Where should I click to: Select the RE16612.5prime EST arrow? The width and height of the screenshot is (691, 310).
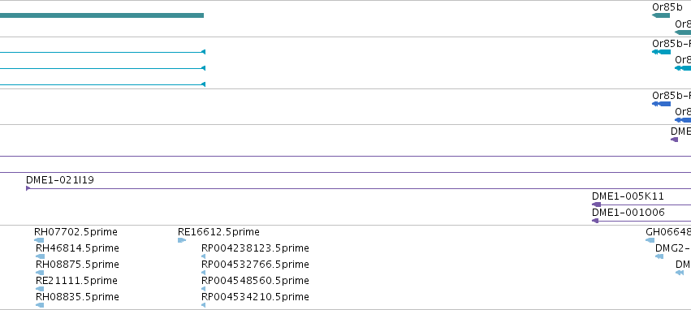pyautogui.click(x=182, y=240)
